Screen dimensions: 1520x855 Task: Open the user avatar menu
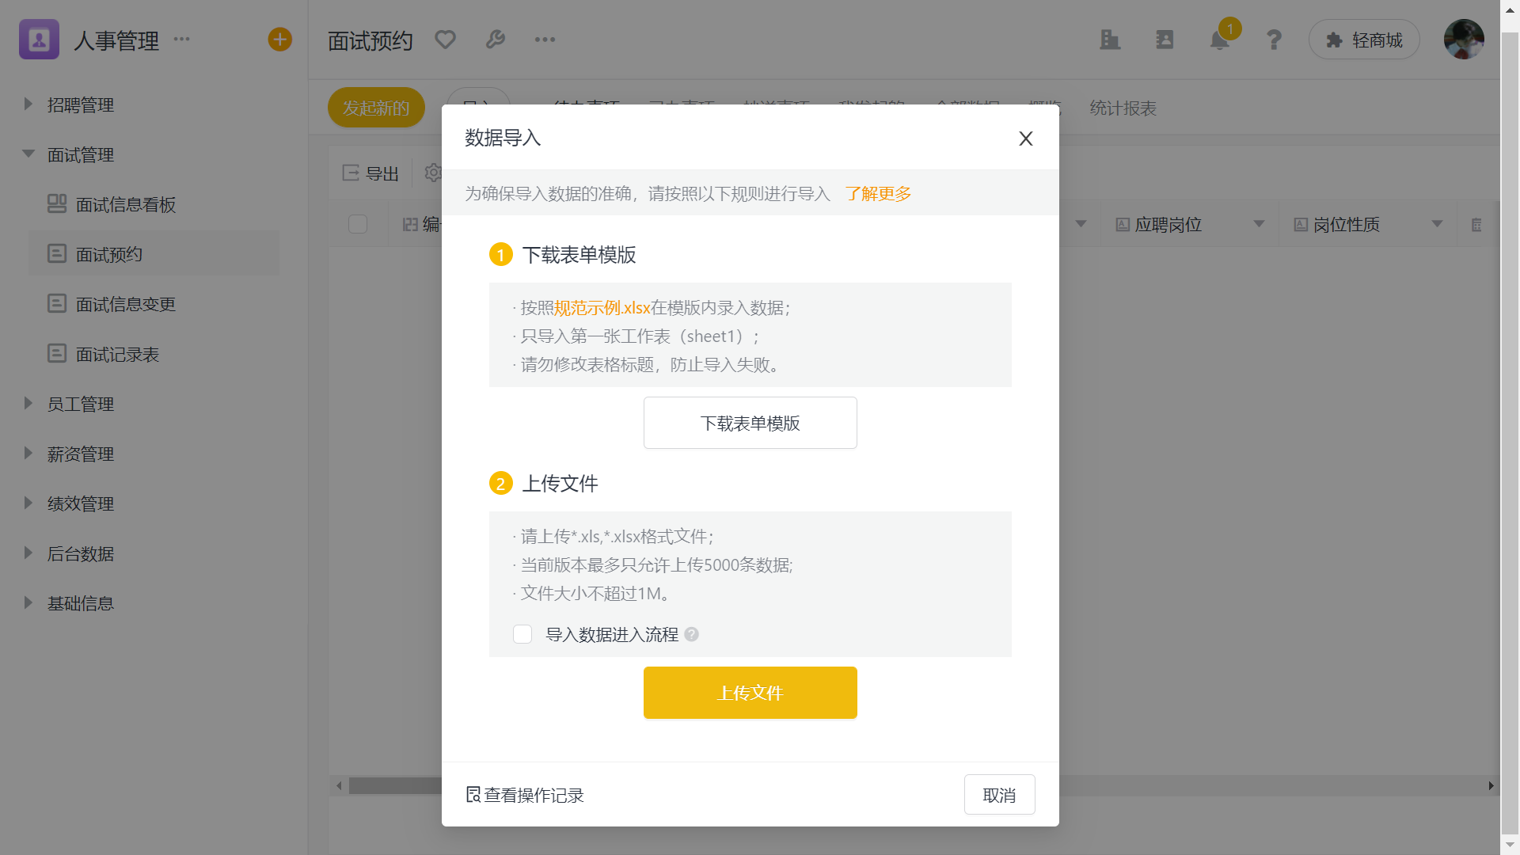pos(1463,40)
